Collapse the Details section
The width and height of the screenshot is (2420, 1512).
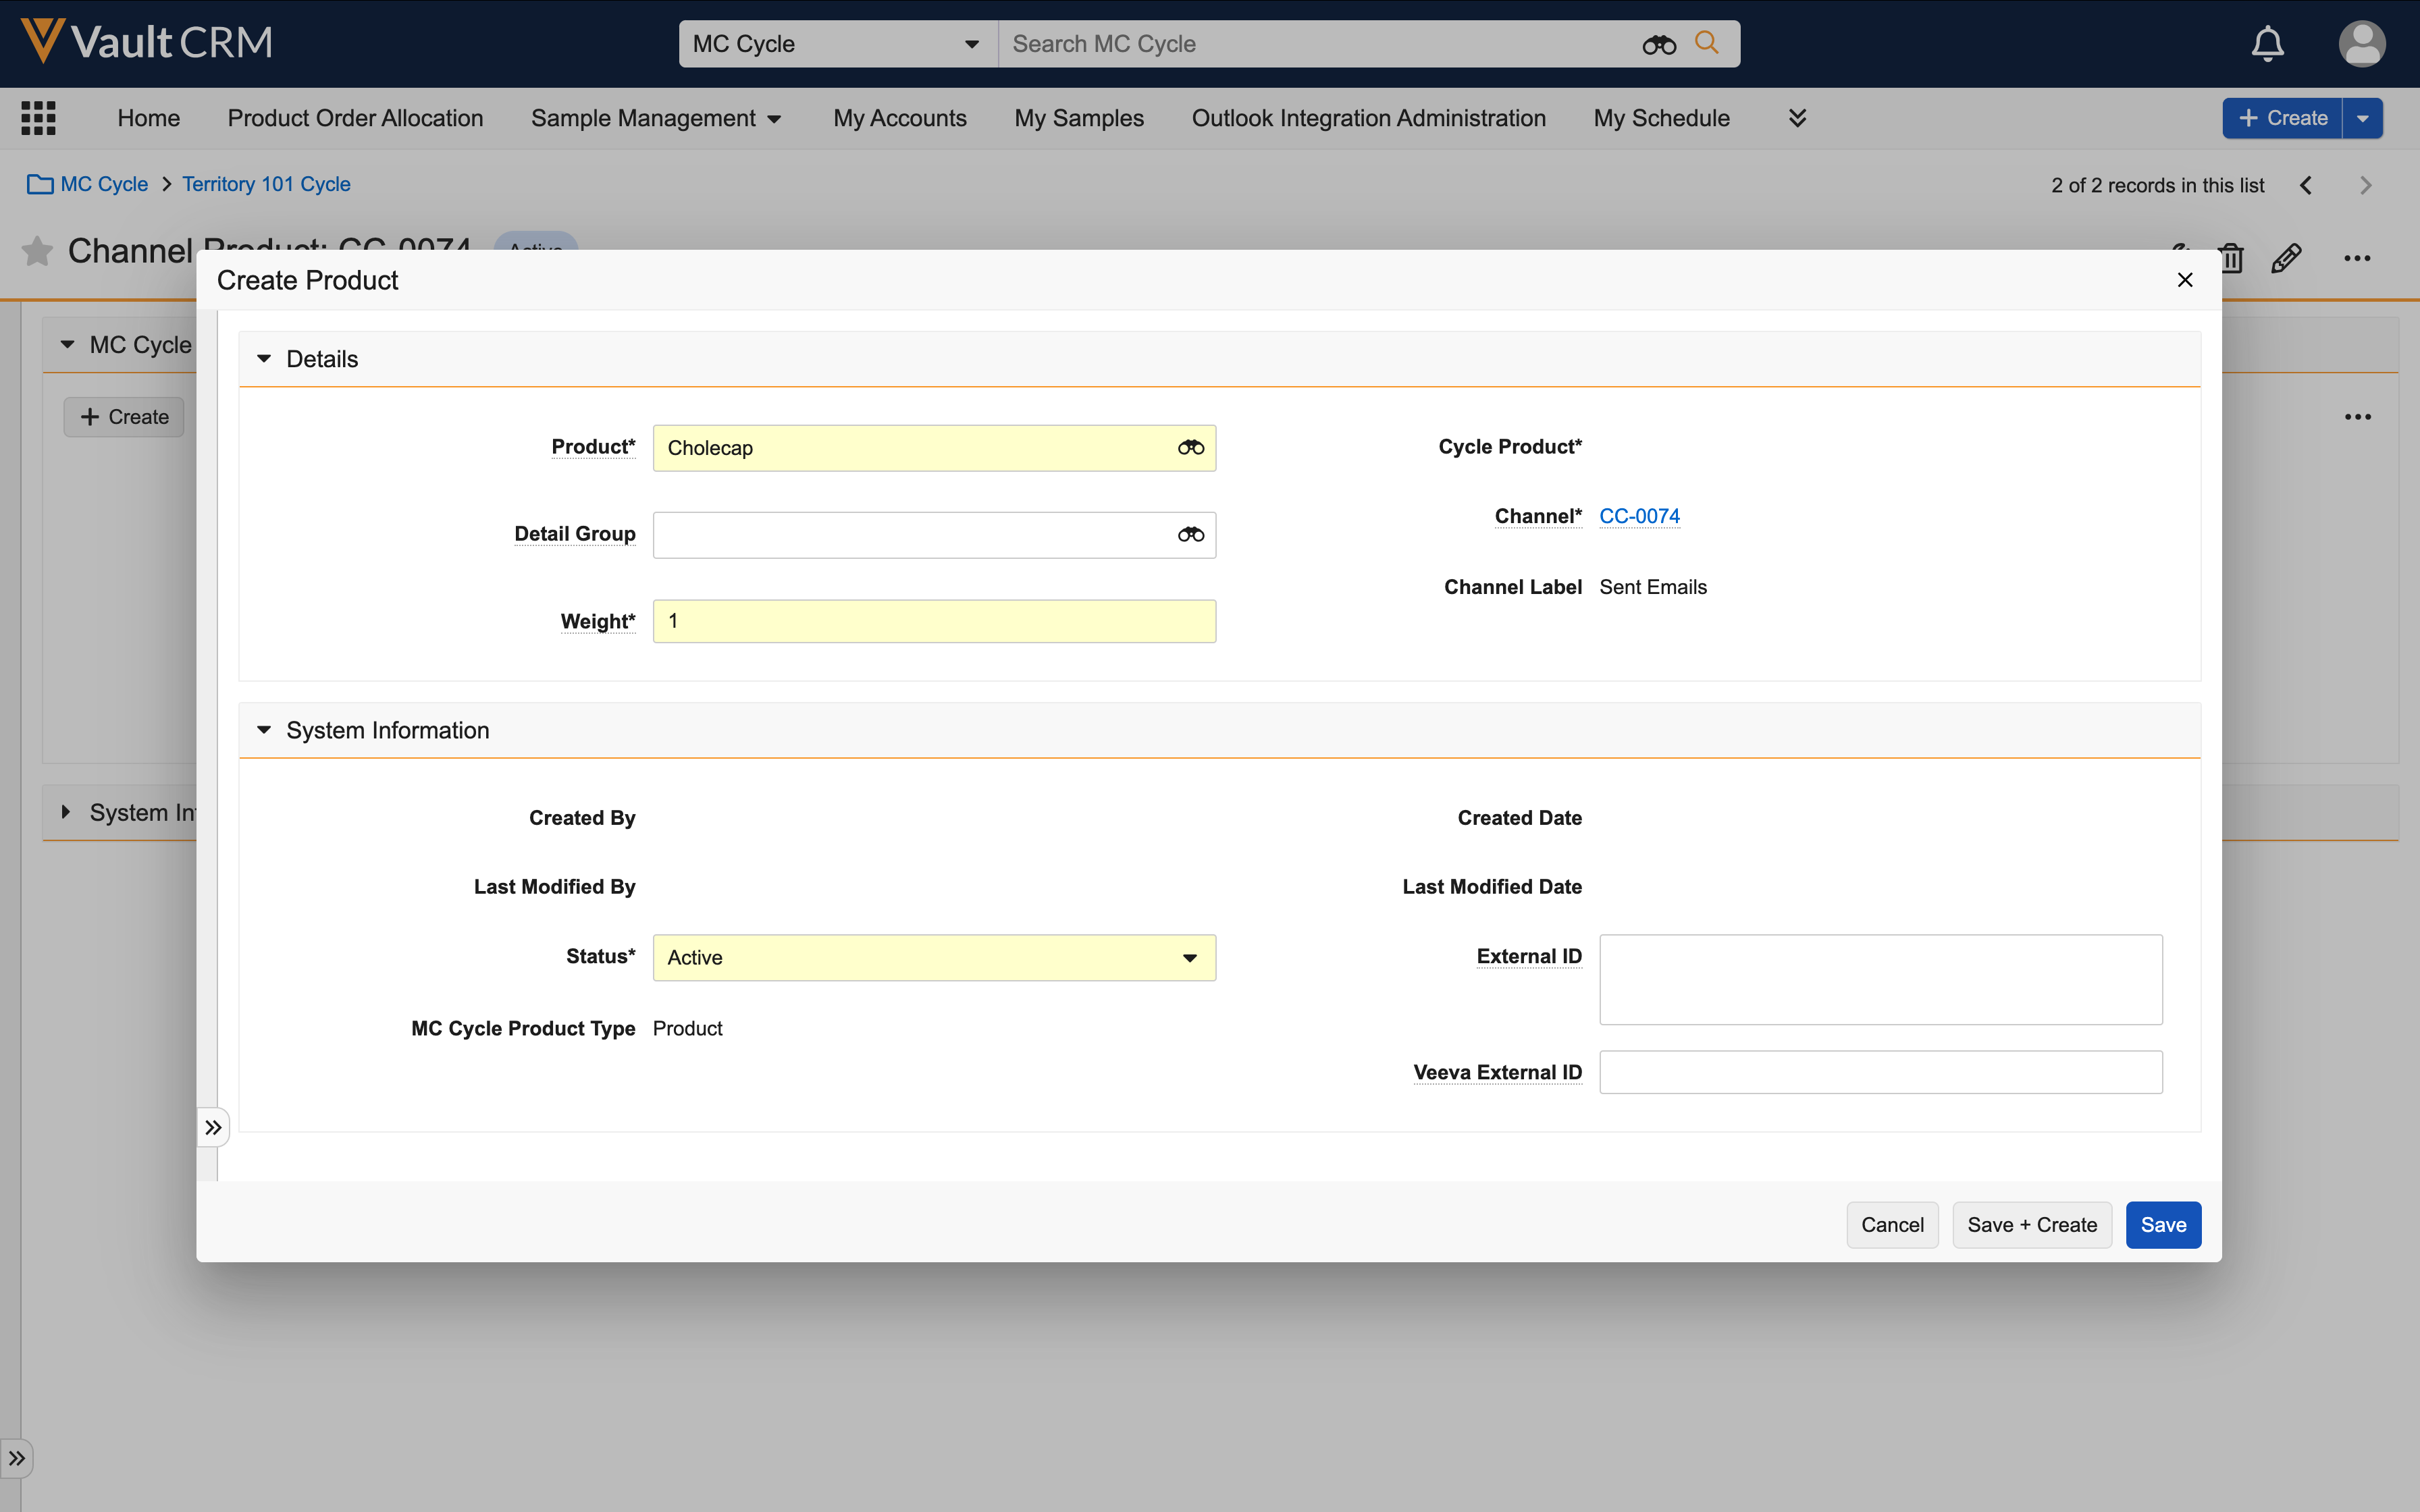264,359
